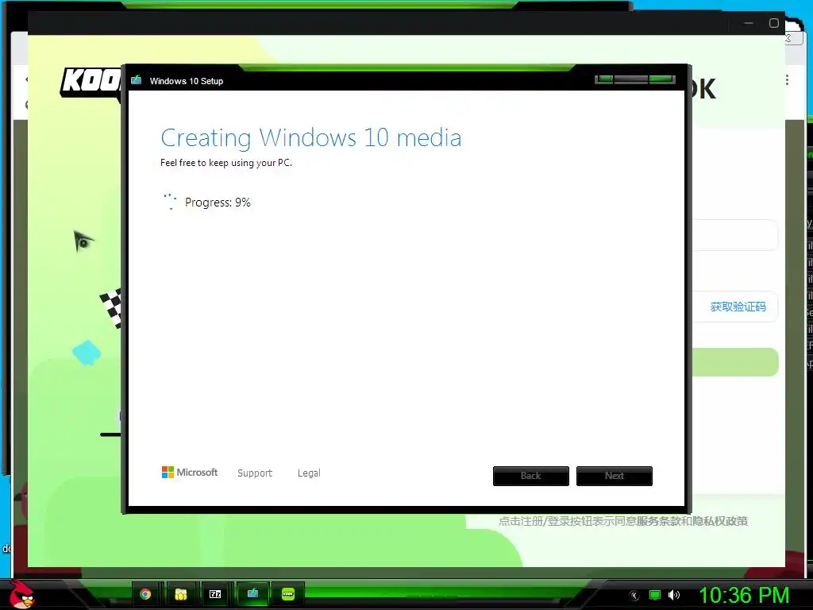Open KOOK window three-dot menu
813x610 pixels.
click(x=787, y=80)
